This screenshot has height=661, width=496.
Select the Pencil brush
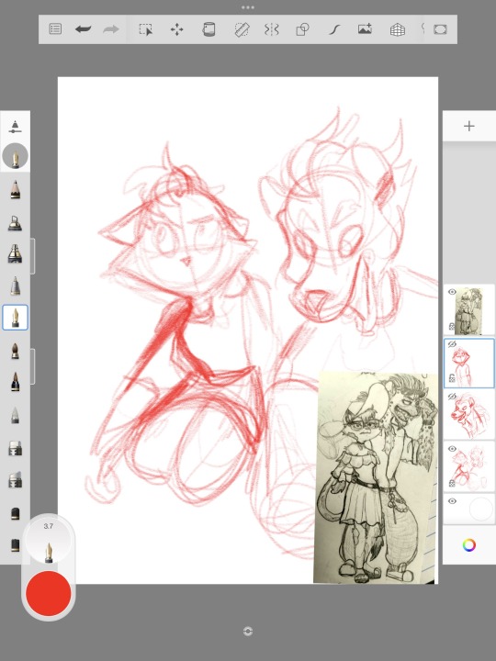(x=16, y=189)
